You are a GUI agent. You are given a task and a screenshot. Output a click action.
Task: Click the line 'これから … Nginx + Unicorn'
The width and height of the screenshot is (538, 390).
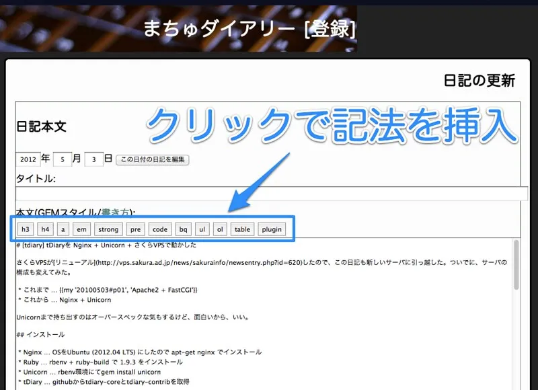tap(65, 300)
